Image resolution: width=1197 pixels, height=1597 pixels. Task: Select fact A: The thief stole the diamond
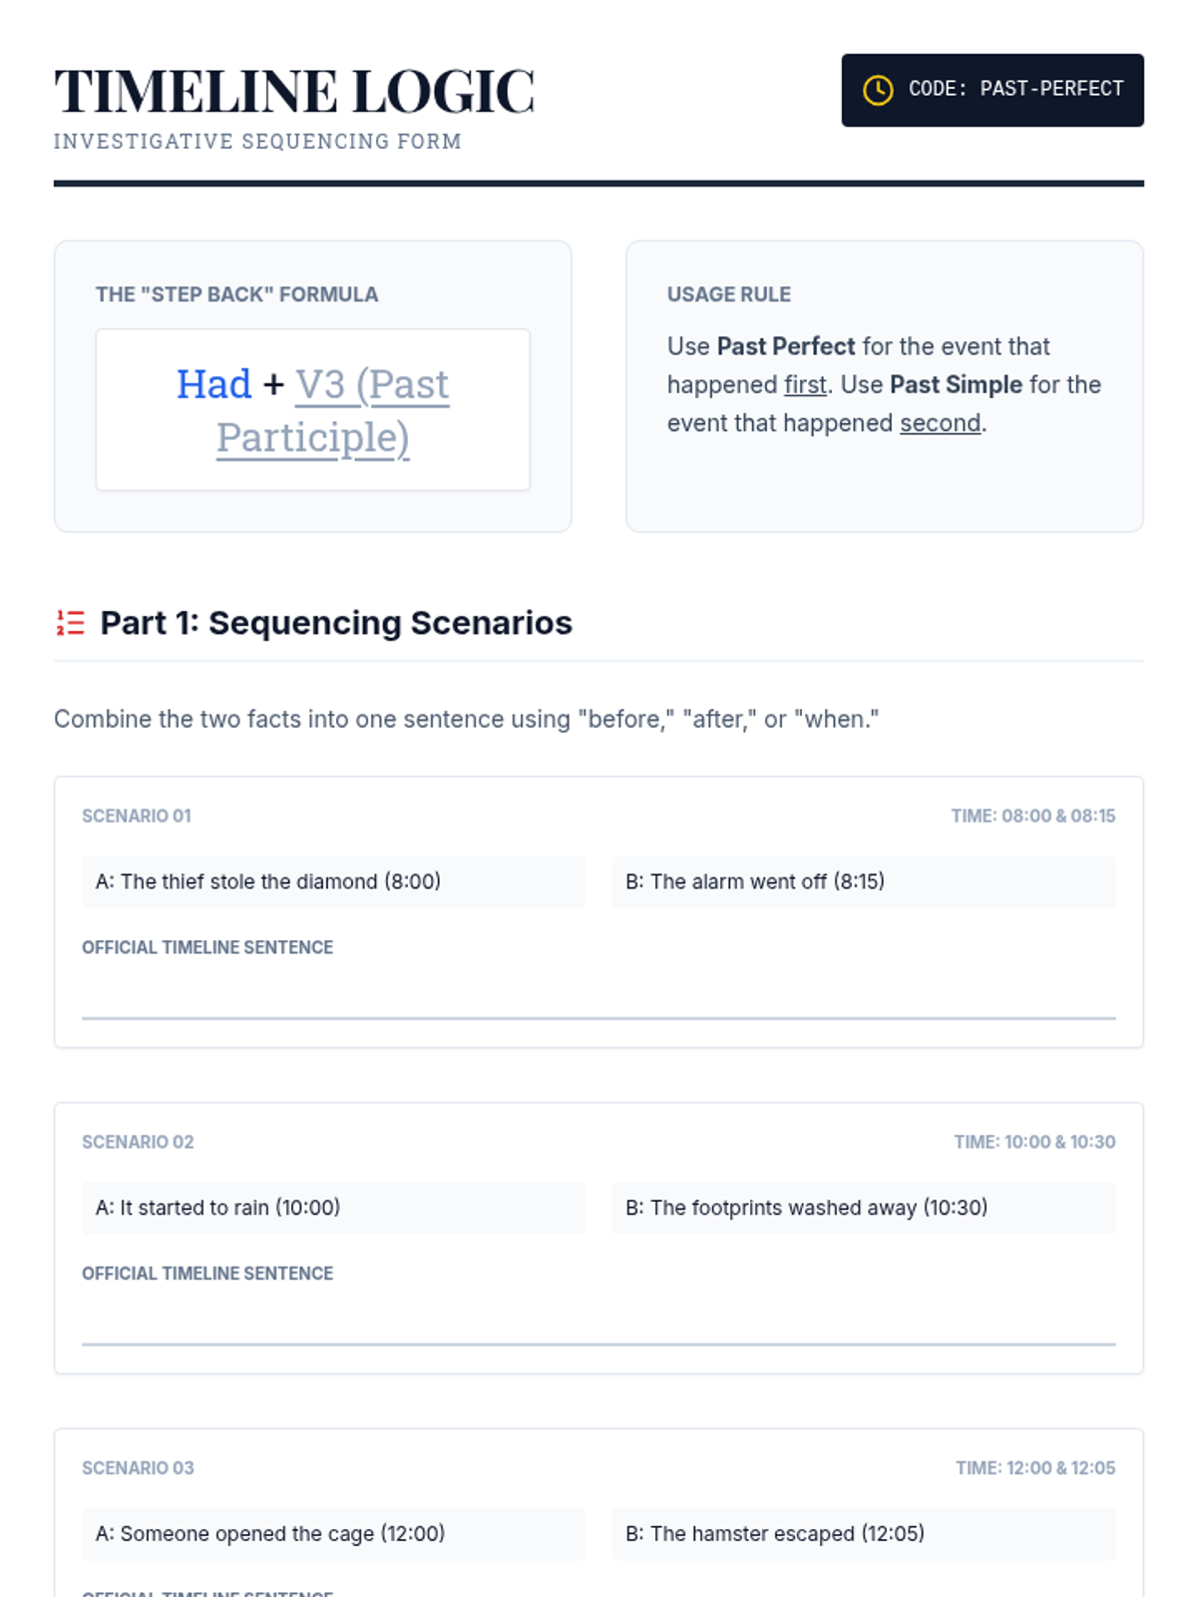click(333, 881)
